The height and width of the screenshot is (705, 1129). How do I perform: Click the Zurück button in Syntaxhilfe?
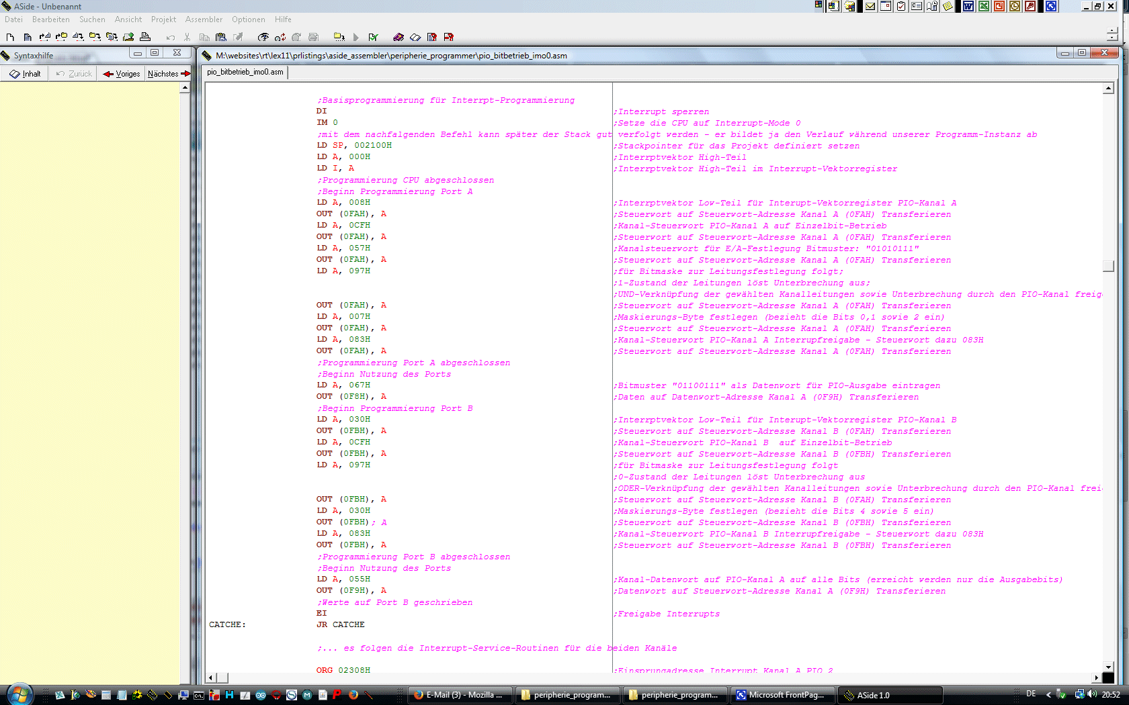pyautogui.click(x=73, y=74)
